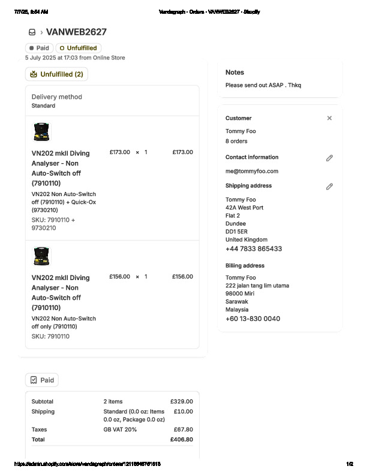Image resolution: width=367 pixels, height=475 pixels.
Task: Open Tommy Foo's profile under Customer heading
Action: [240, 131]
